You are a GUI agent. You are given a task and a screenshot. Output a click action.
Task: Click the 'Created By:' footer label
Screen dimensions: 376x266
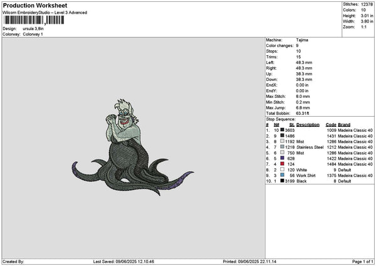point(13,262)
